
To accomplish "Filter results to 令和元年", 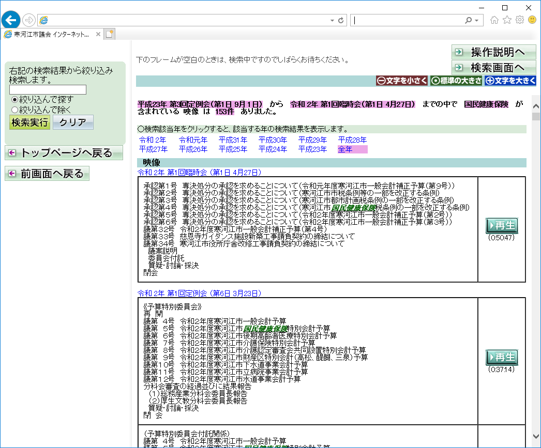I will [193, 140].
